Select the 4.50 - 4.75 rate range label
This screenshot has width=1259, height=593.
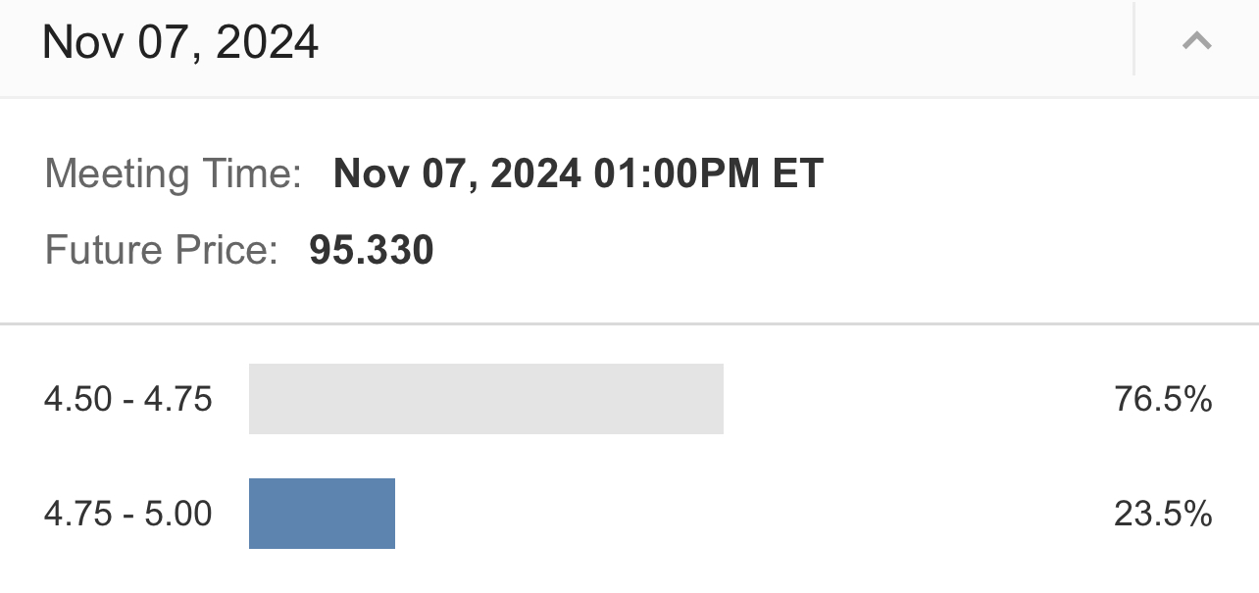click(128, 400)
